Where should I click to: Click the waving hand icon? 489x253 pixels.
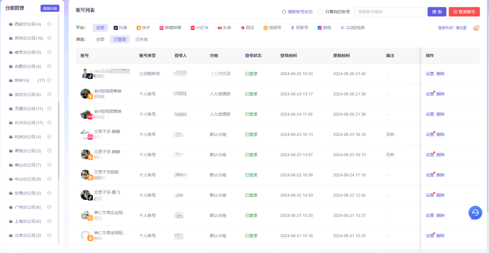(x=476, y=28)
